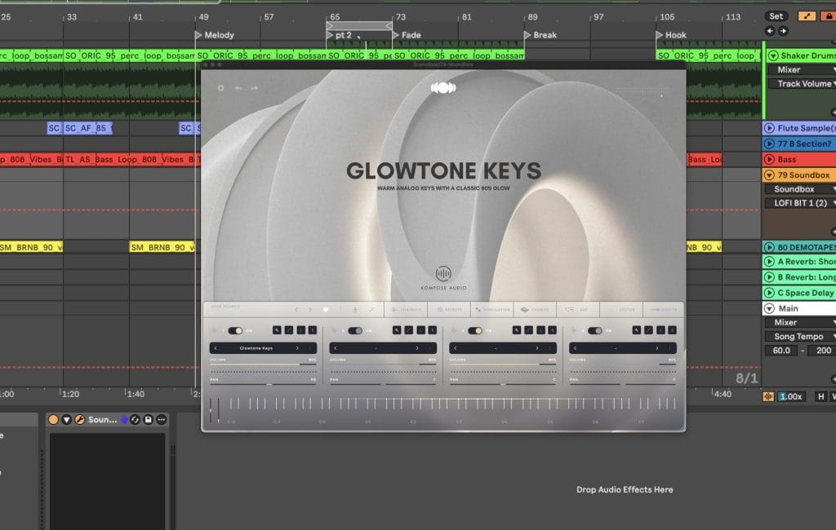Open Glowtone Keys plugin settings gear

[220, 88]
